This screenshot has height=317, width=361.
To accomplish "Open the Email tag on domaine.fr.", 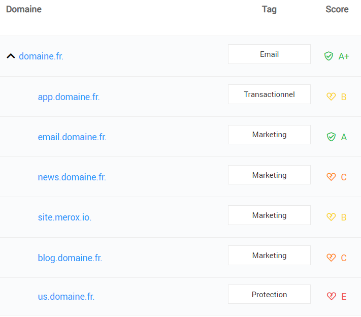I will (x=269, y=54).
